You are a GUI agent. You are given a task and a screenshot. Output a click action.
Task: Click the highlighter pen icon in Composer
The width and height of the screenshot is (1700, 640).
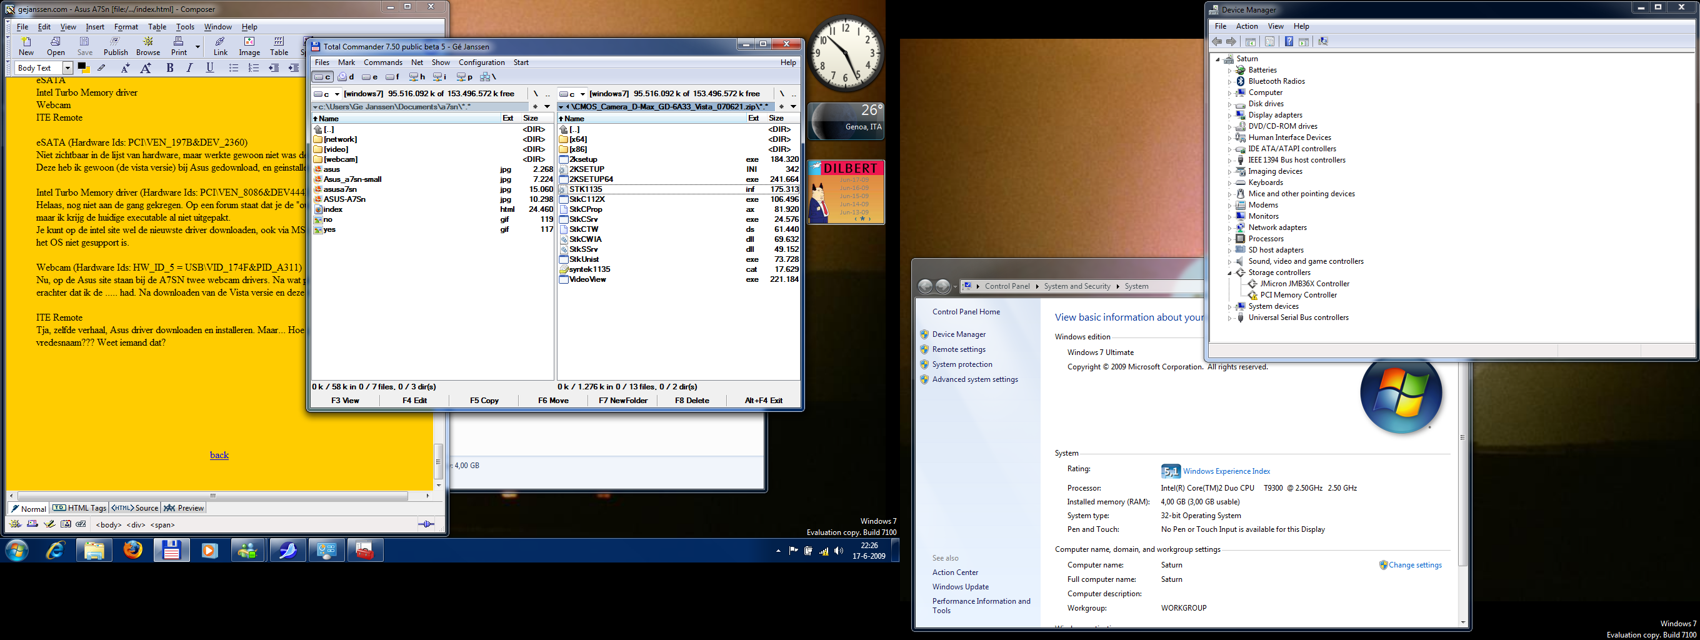click(102, 67)
